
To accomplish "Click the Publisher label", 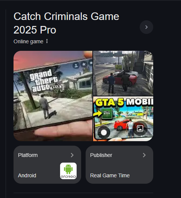I will point(101,155).
